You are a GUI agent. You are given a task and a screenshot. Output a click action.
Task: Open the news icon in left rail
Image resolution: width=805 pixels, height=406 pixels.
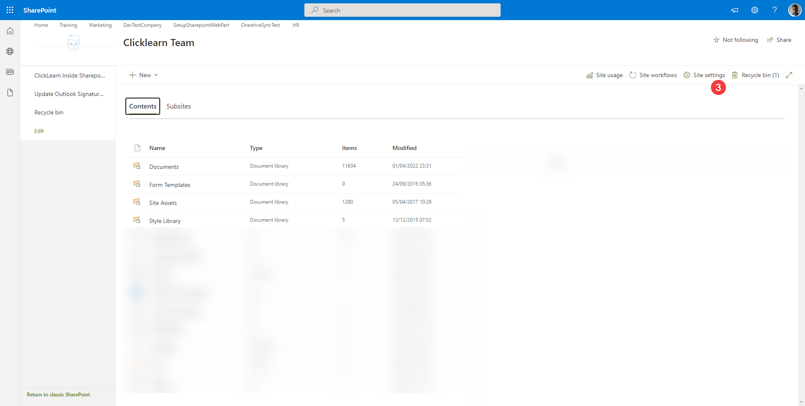point(10,72)
